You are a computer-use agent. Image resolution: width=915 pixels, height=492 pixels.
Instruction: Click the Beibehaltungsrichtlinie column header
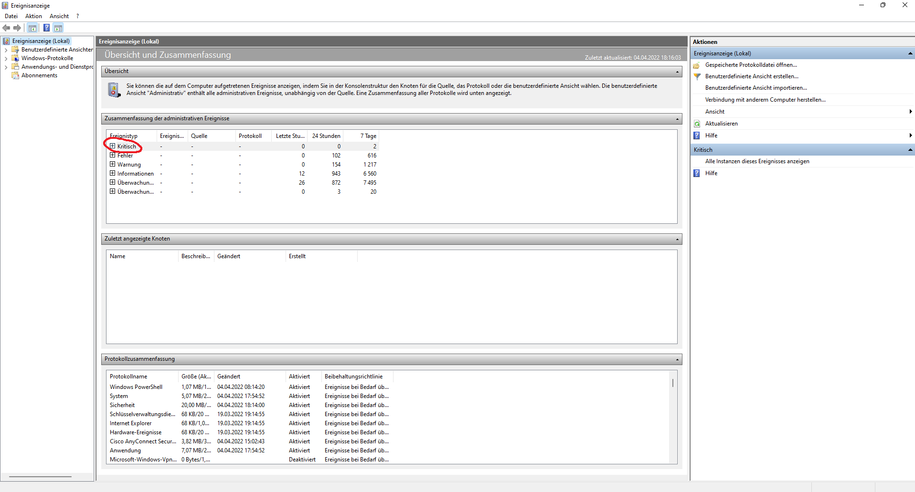coord(357,377)
